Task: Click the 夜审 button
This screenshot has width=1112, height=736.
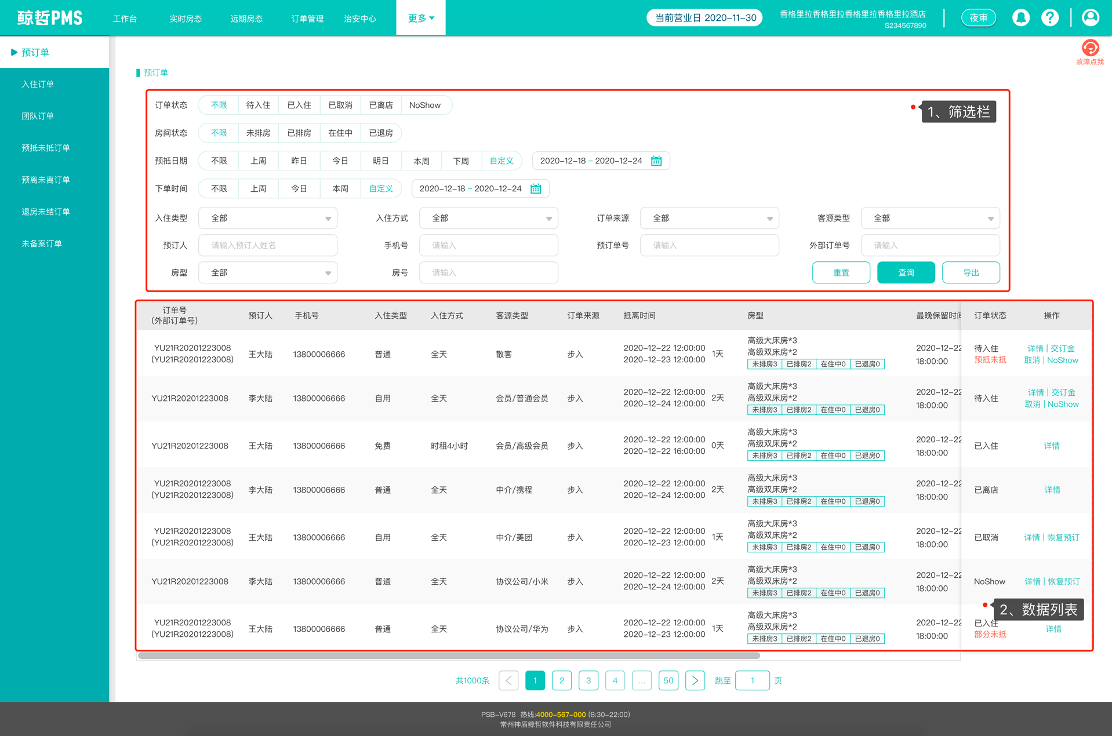Action: coord(979,18)
